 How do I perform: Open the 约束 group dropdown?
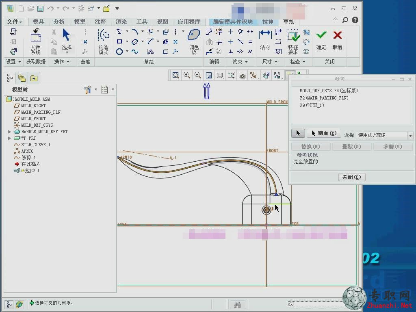240,62
